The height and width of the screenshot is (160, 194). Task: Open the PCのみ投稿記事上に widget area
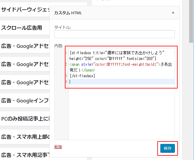pos(25,118)
